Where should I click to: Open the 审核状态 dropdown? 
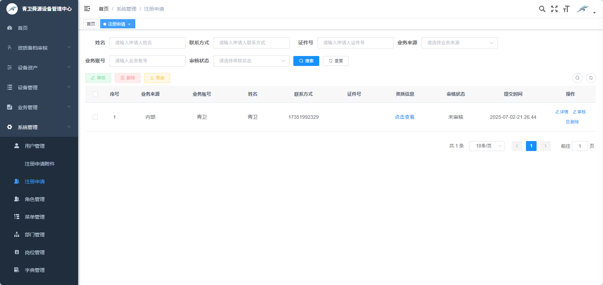click(251, 61)
